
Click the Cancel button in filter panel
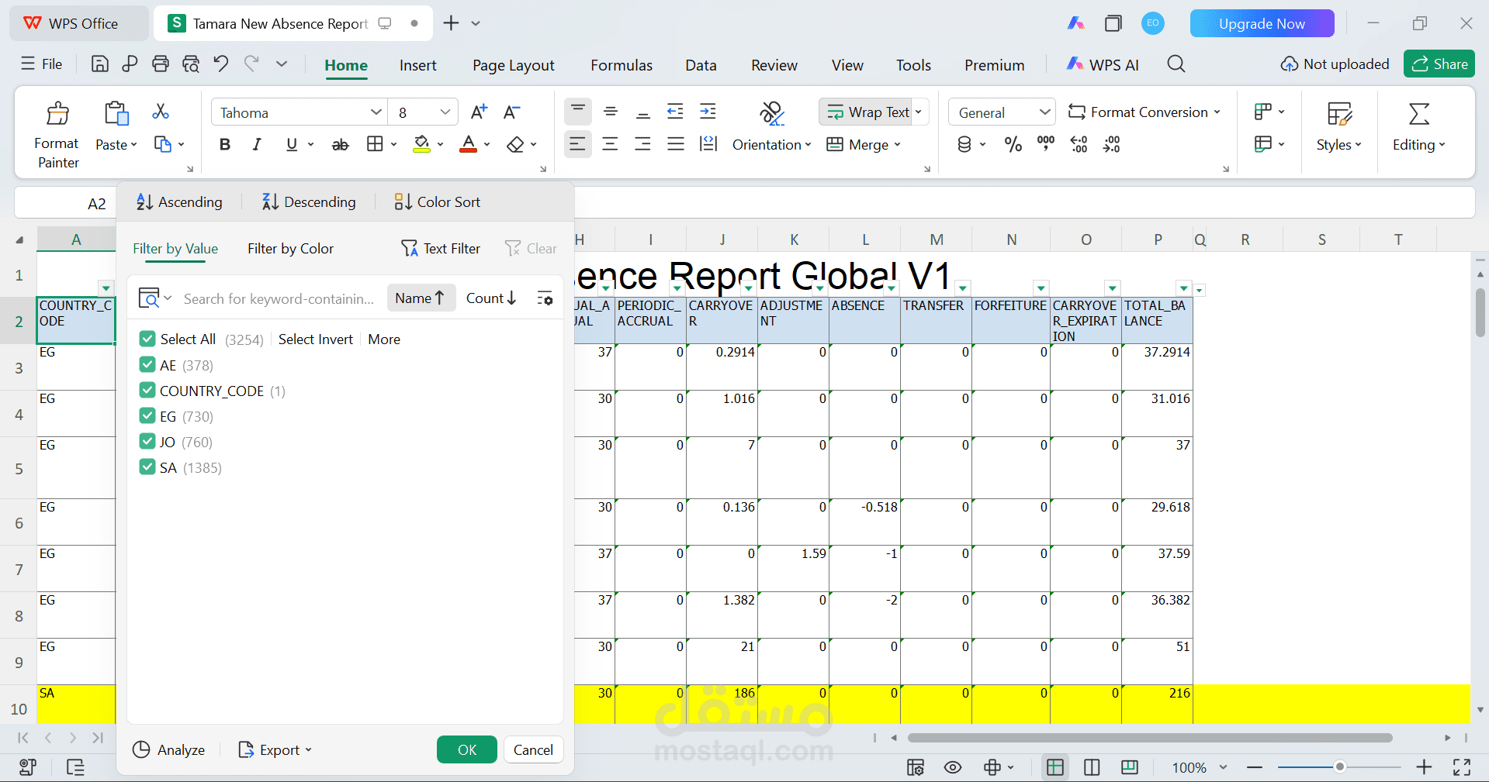click(533, 749)
